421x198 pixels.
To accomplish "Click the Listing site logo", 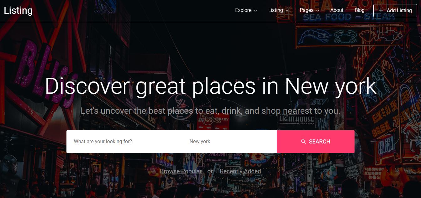I will (x=18, y=10).
